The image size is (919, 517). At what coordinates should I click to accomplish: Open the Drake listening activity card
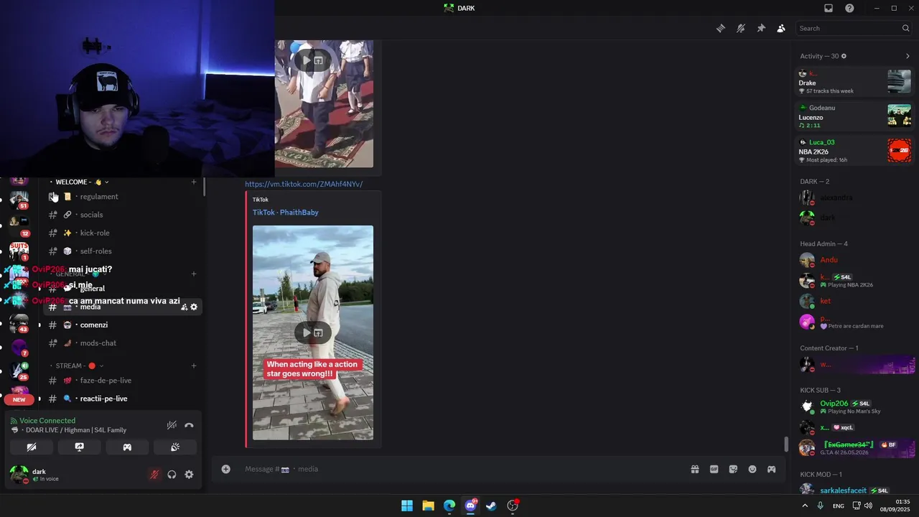[854, 82]
